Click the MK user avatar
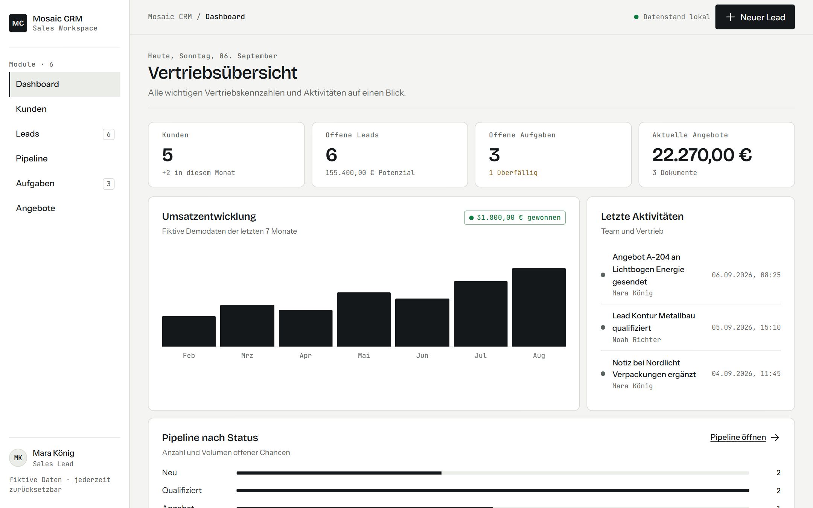The height and width of the screenshot is (508, 813). (18, 458)
